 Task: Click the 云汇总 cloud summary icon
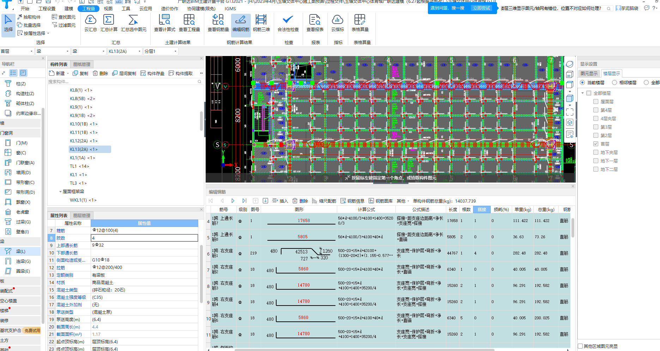(x=91, y=23)
